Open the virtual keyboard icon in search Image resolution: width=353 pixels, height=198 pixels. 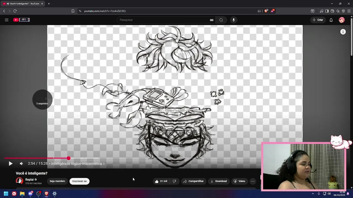tap(212, 20)
